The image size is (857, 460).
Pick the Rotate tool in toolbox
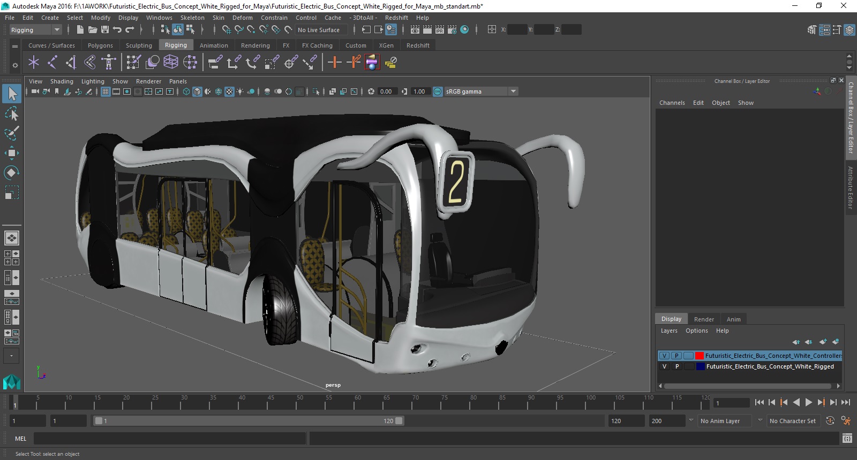[x=12, y=172]
